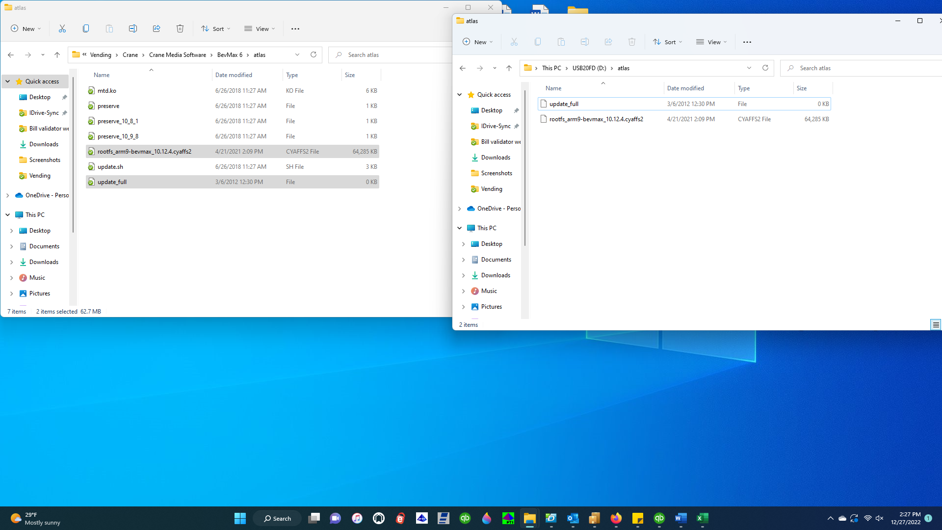Open the Sort dropdown in left window
942x530 pixels.
(x=215, y=28)
